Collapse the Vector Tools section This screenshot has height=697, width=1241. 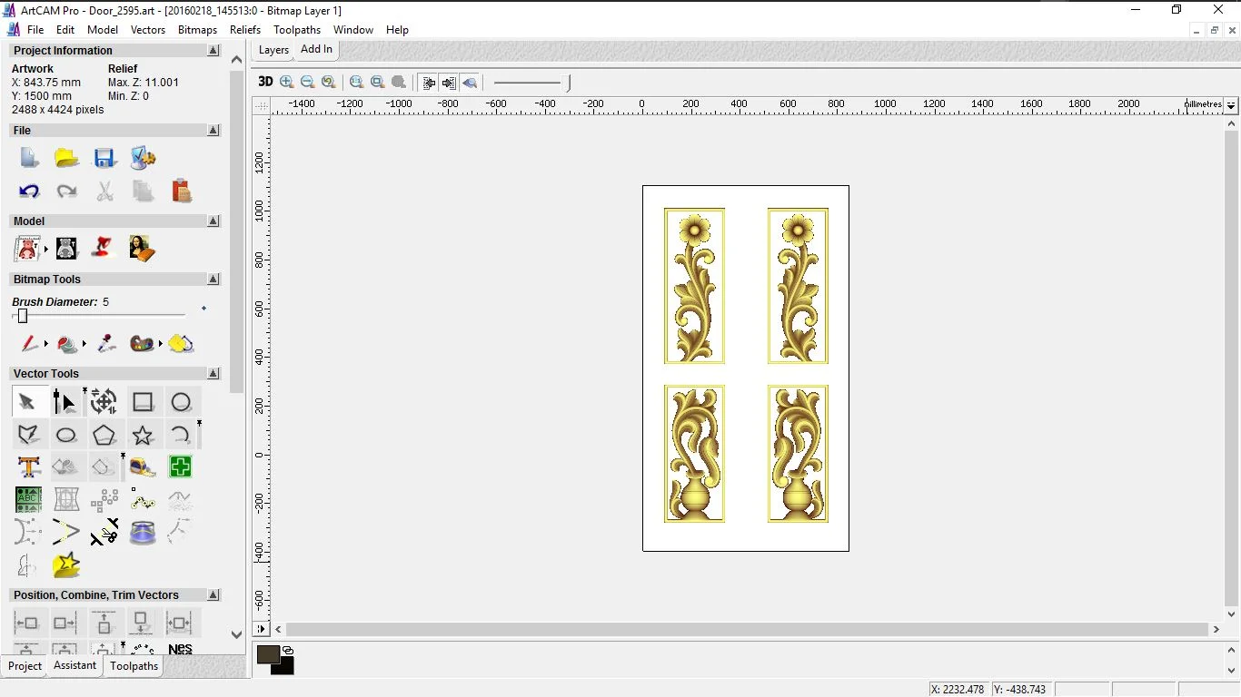pyautogui.click(x=213, y=374)
